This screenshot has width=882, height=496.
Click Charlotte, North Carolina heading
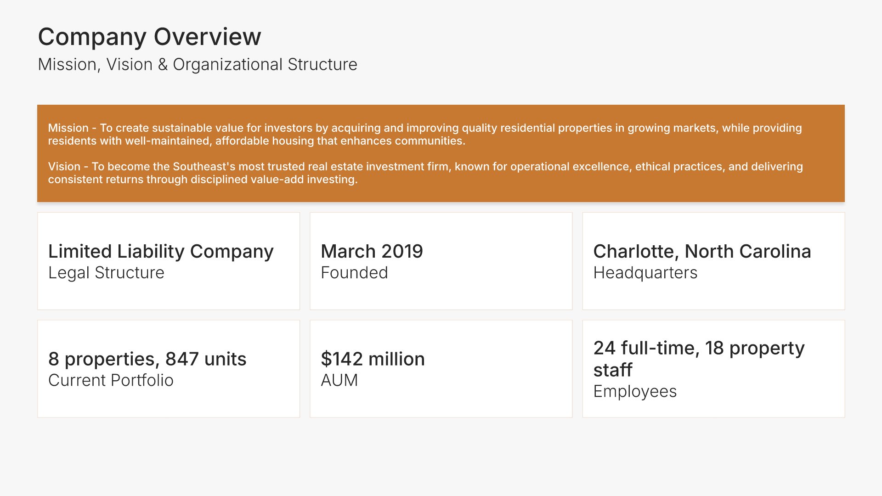click(702, 251)
